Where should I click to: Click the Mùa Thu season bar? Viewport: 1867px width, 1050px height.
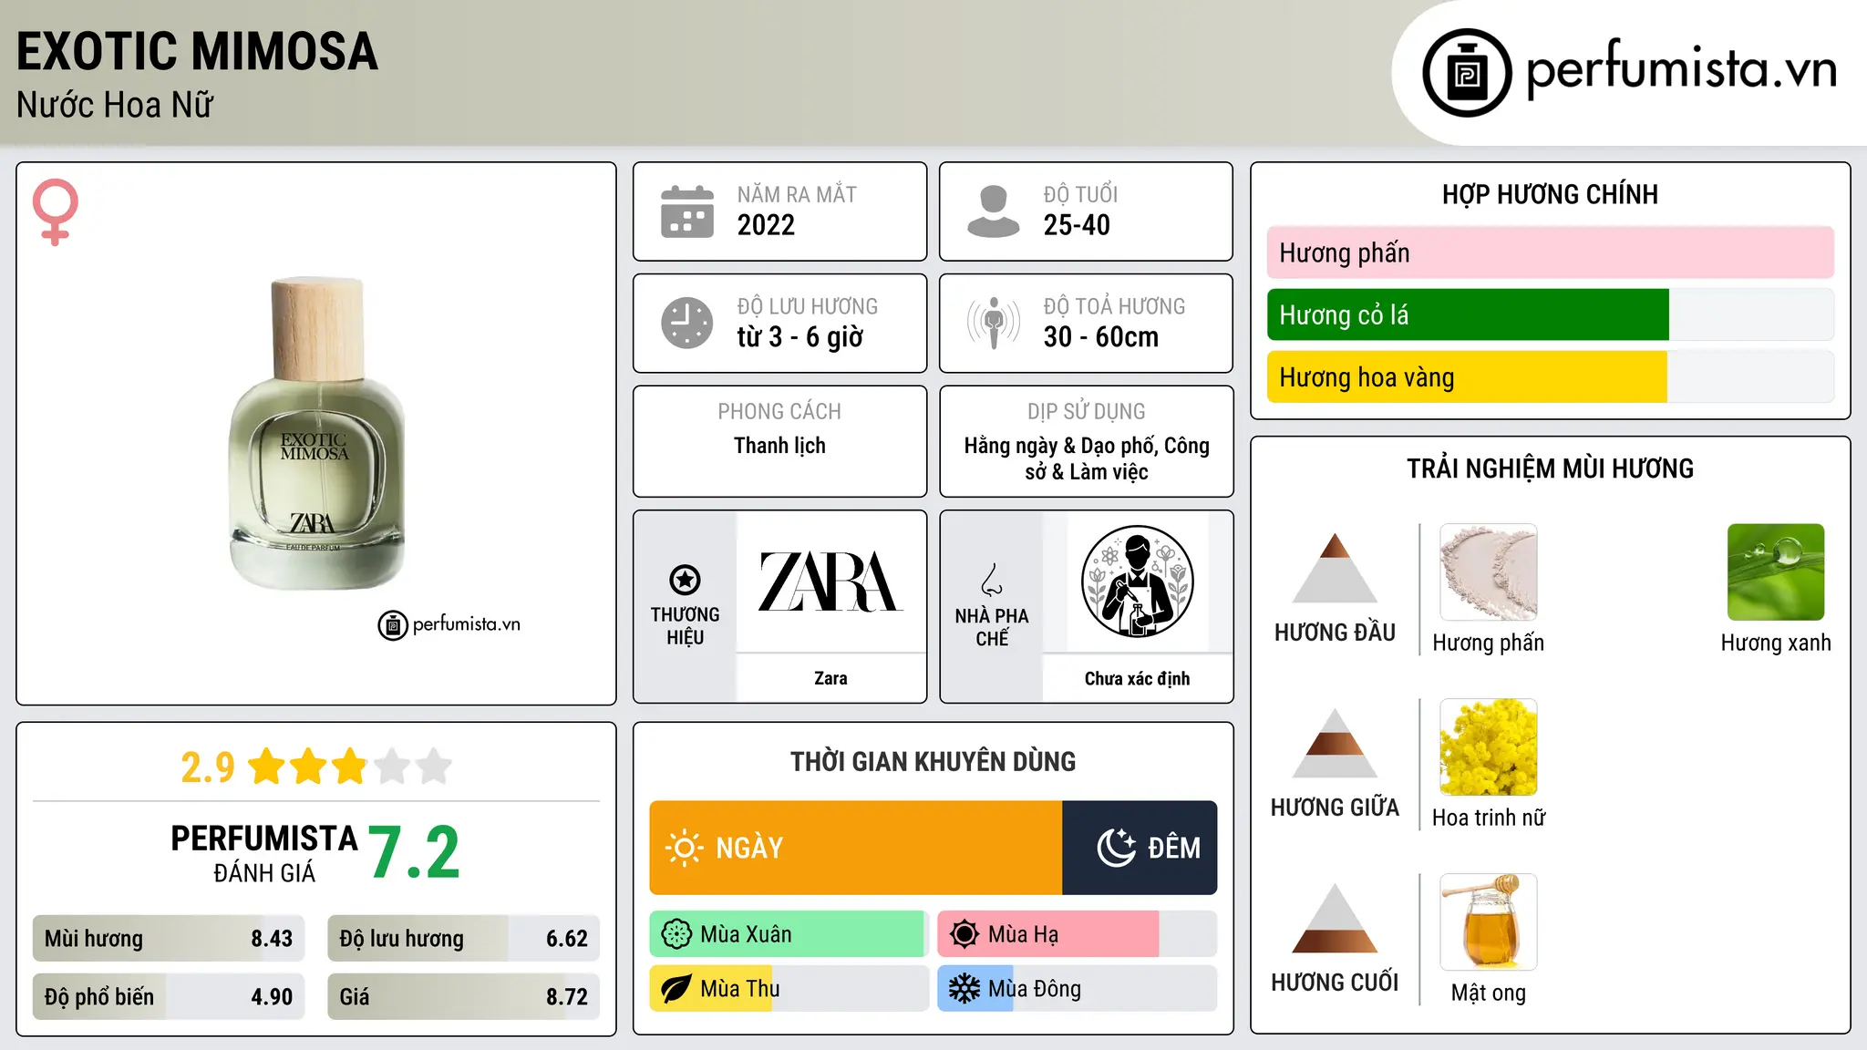(789, 989)
